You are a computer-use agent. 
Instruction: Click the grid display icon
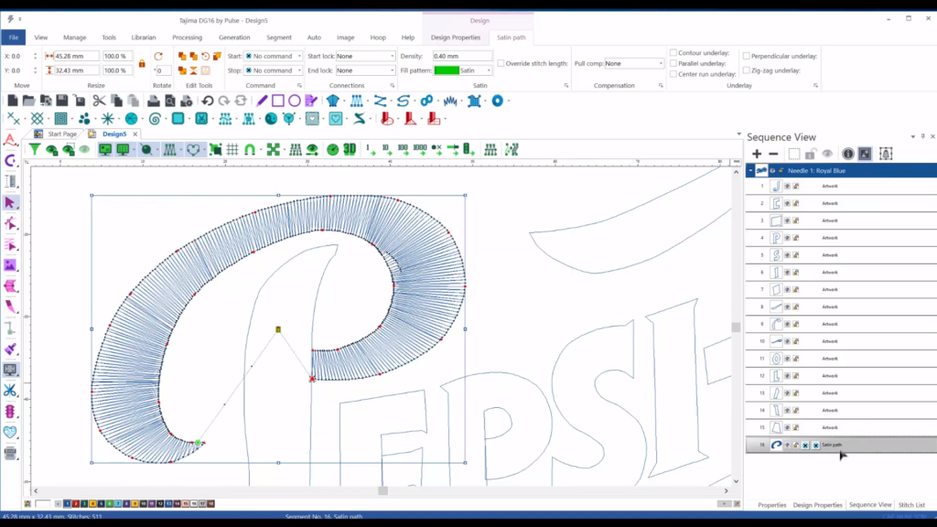[232, 149]
